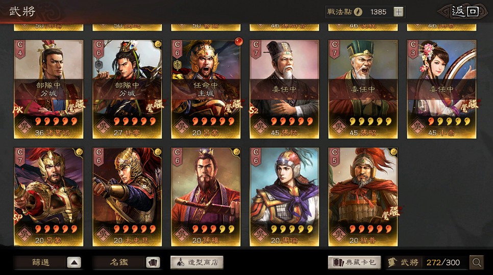Open the 名鑑 catalogue
This screenshot has height=275, width=493.
[119, 262]
